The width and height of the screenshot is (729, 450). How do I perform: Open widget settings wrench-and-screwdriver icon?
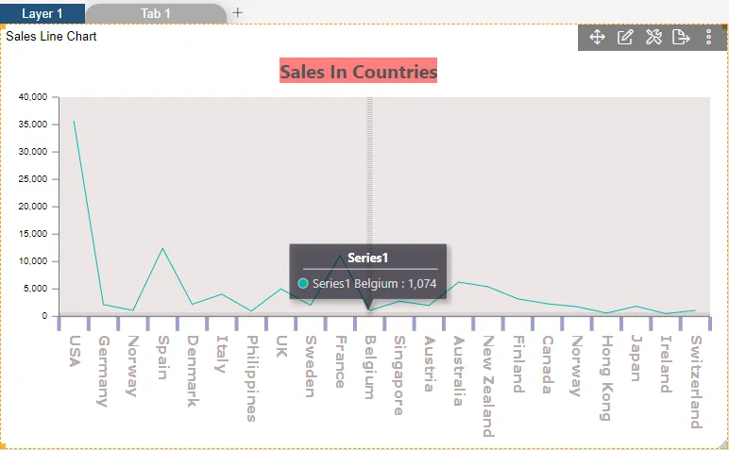pyautogui.click(x=653, y=37)
